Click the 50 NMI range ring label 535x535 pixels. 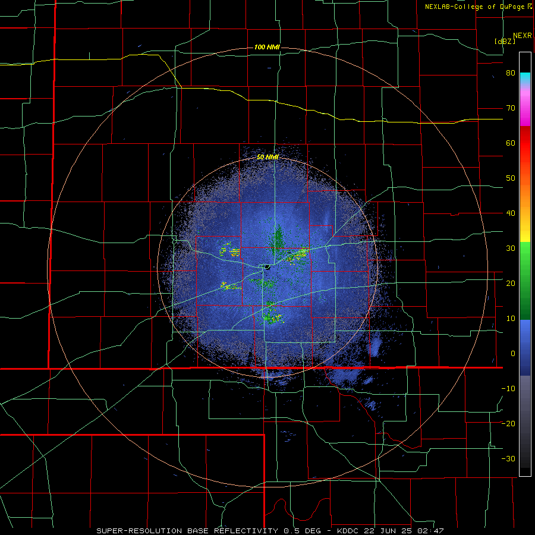click(267, 157)
